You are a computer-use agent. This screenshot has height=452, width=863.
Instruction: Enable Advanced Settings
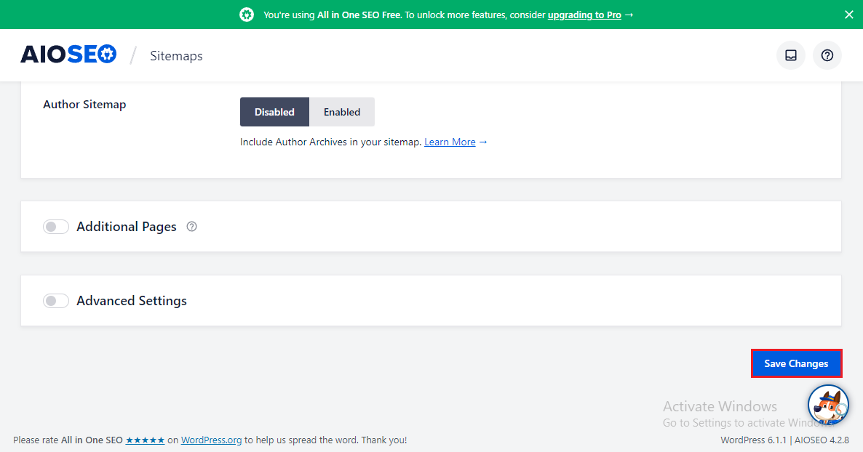click(x=56, y=300)
